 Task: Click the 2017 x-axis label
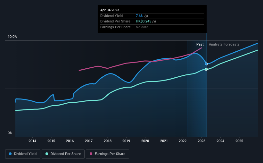click(89, 141)
